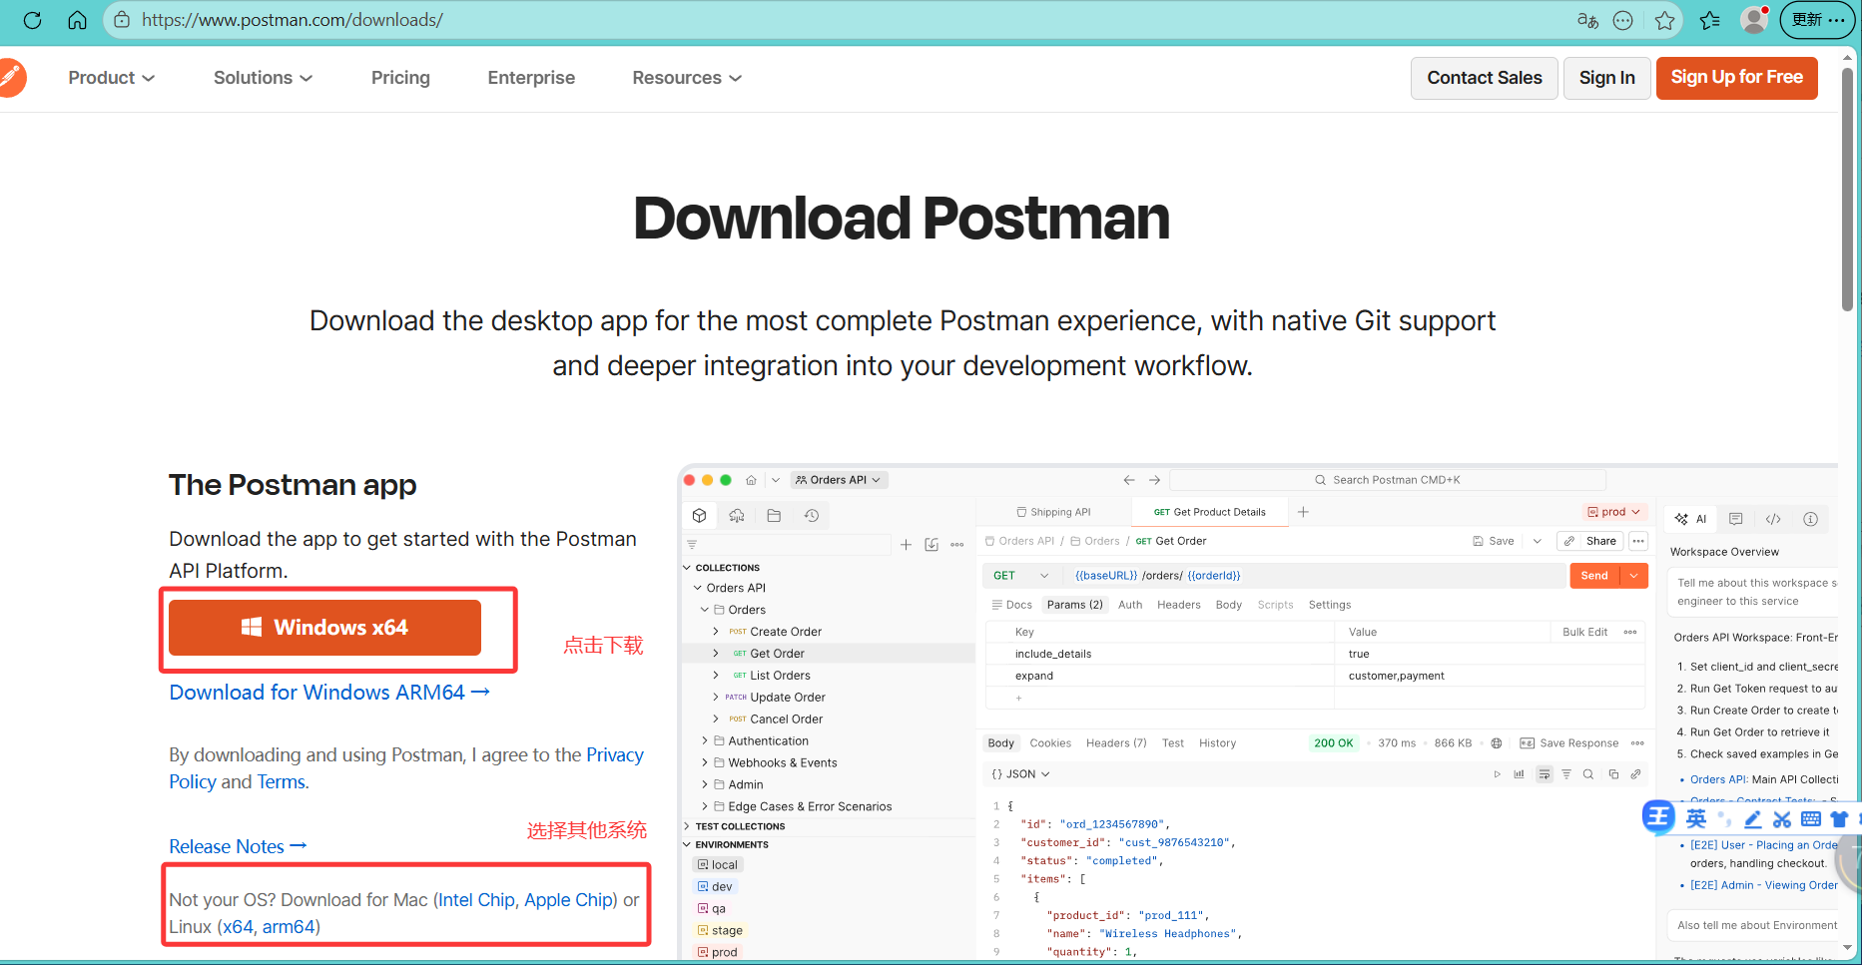Click the IME punctuation mode icon
The height and width of the screenshot is (965, 1862).
1724,819
